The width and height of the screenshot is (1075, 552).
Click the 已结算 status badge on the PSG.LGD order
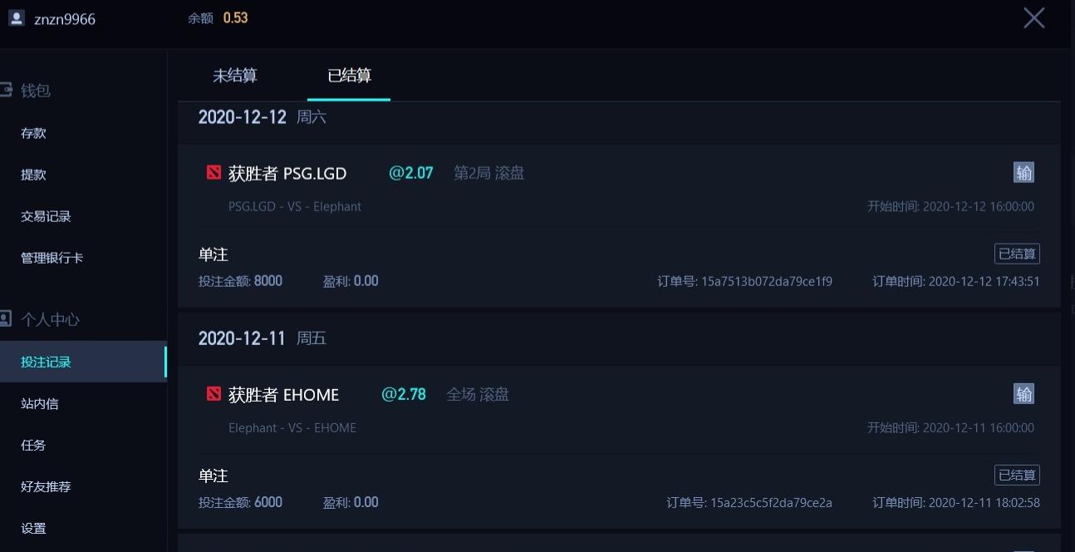coord(1017,254)
